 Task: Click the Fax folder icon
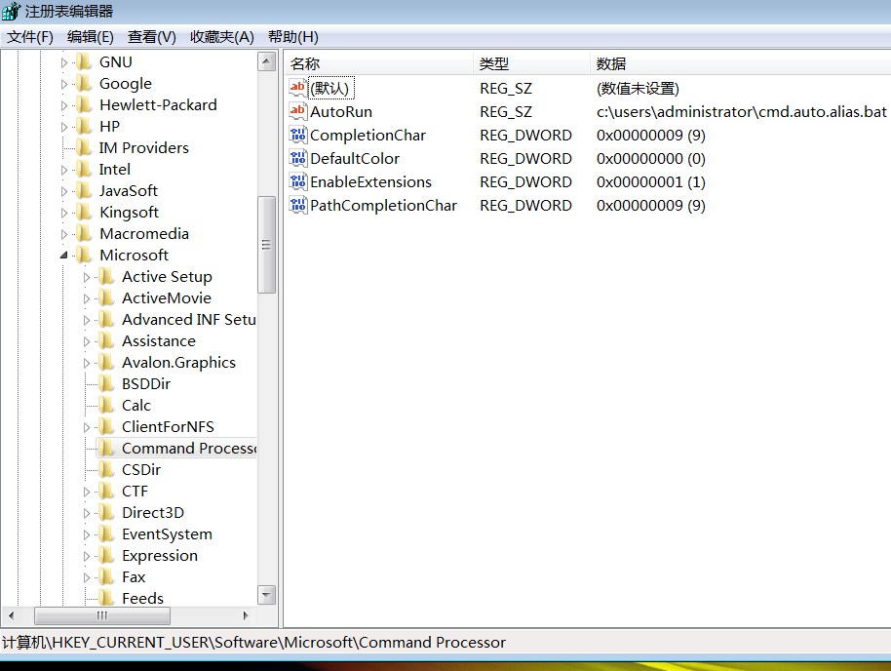tap(106, 577)
